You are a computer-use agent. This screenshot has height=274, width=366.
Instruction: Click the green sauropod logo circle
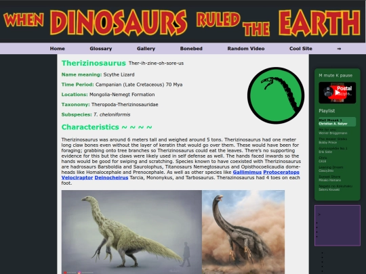coord(276,95)
